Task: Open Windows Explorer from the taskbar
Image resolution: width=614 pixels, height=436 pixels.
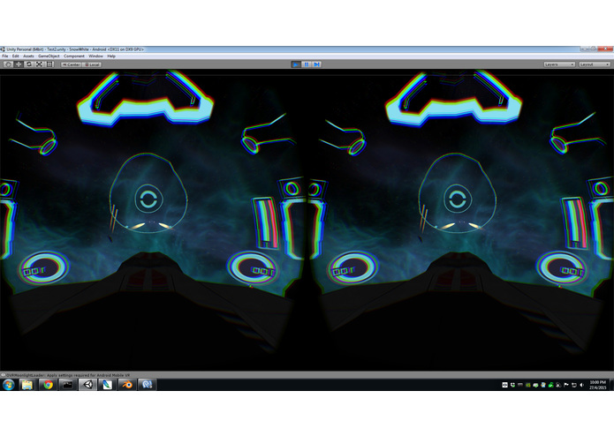Action: [x=27, y=385]
